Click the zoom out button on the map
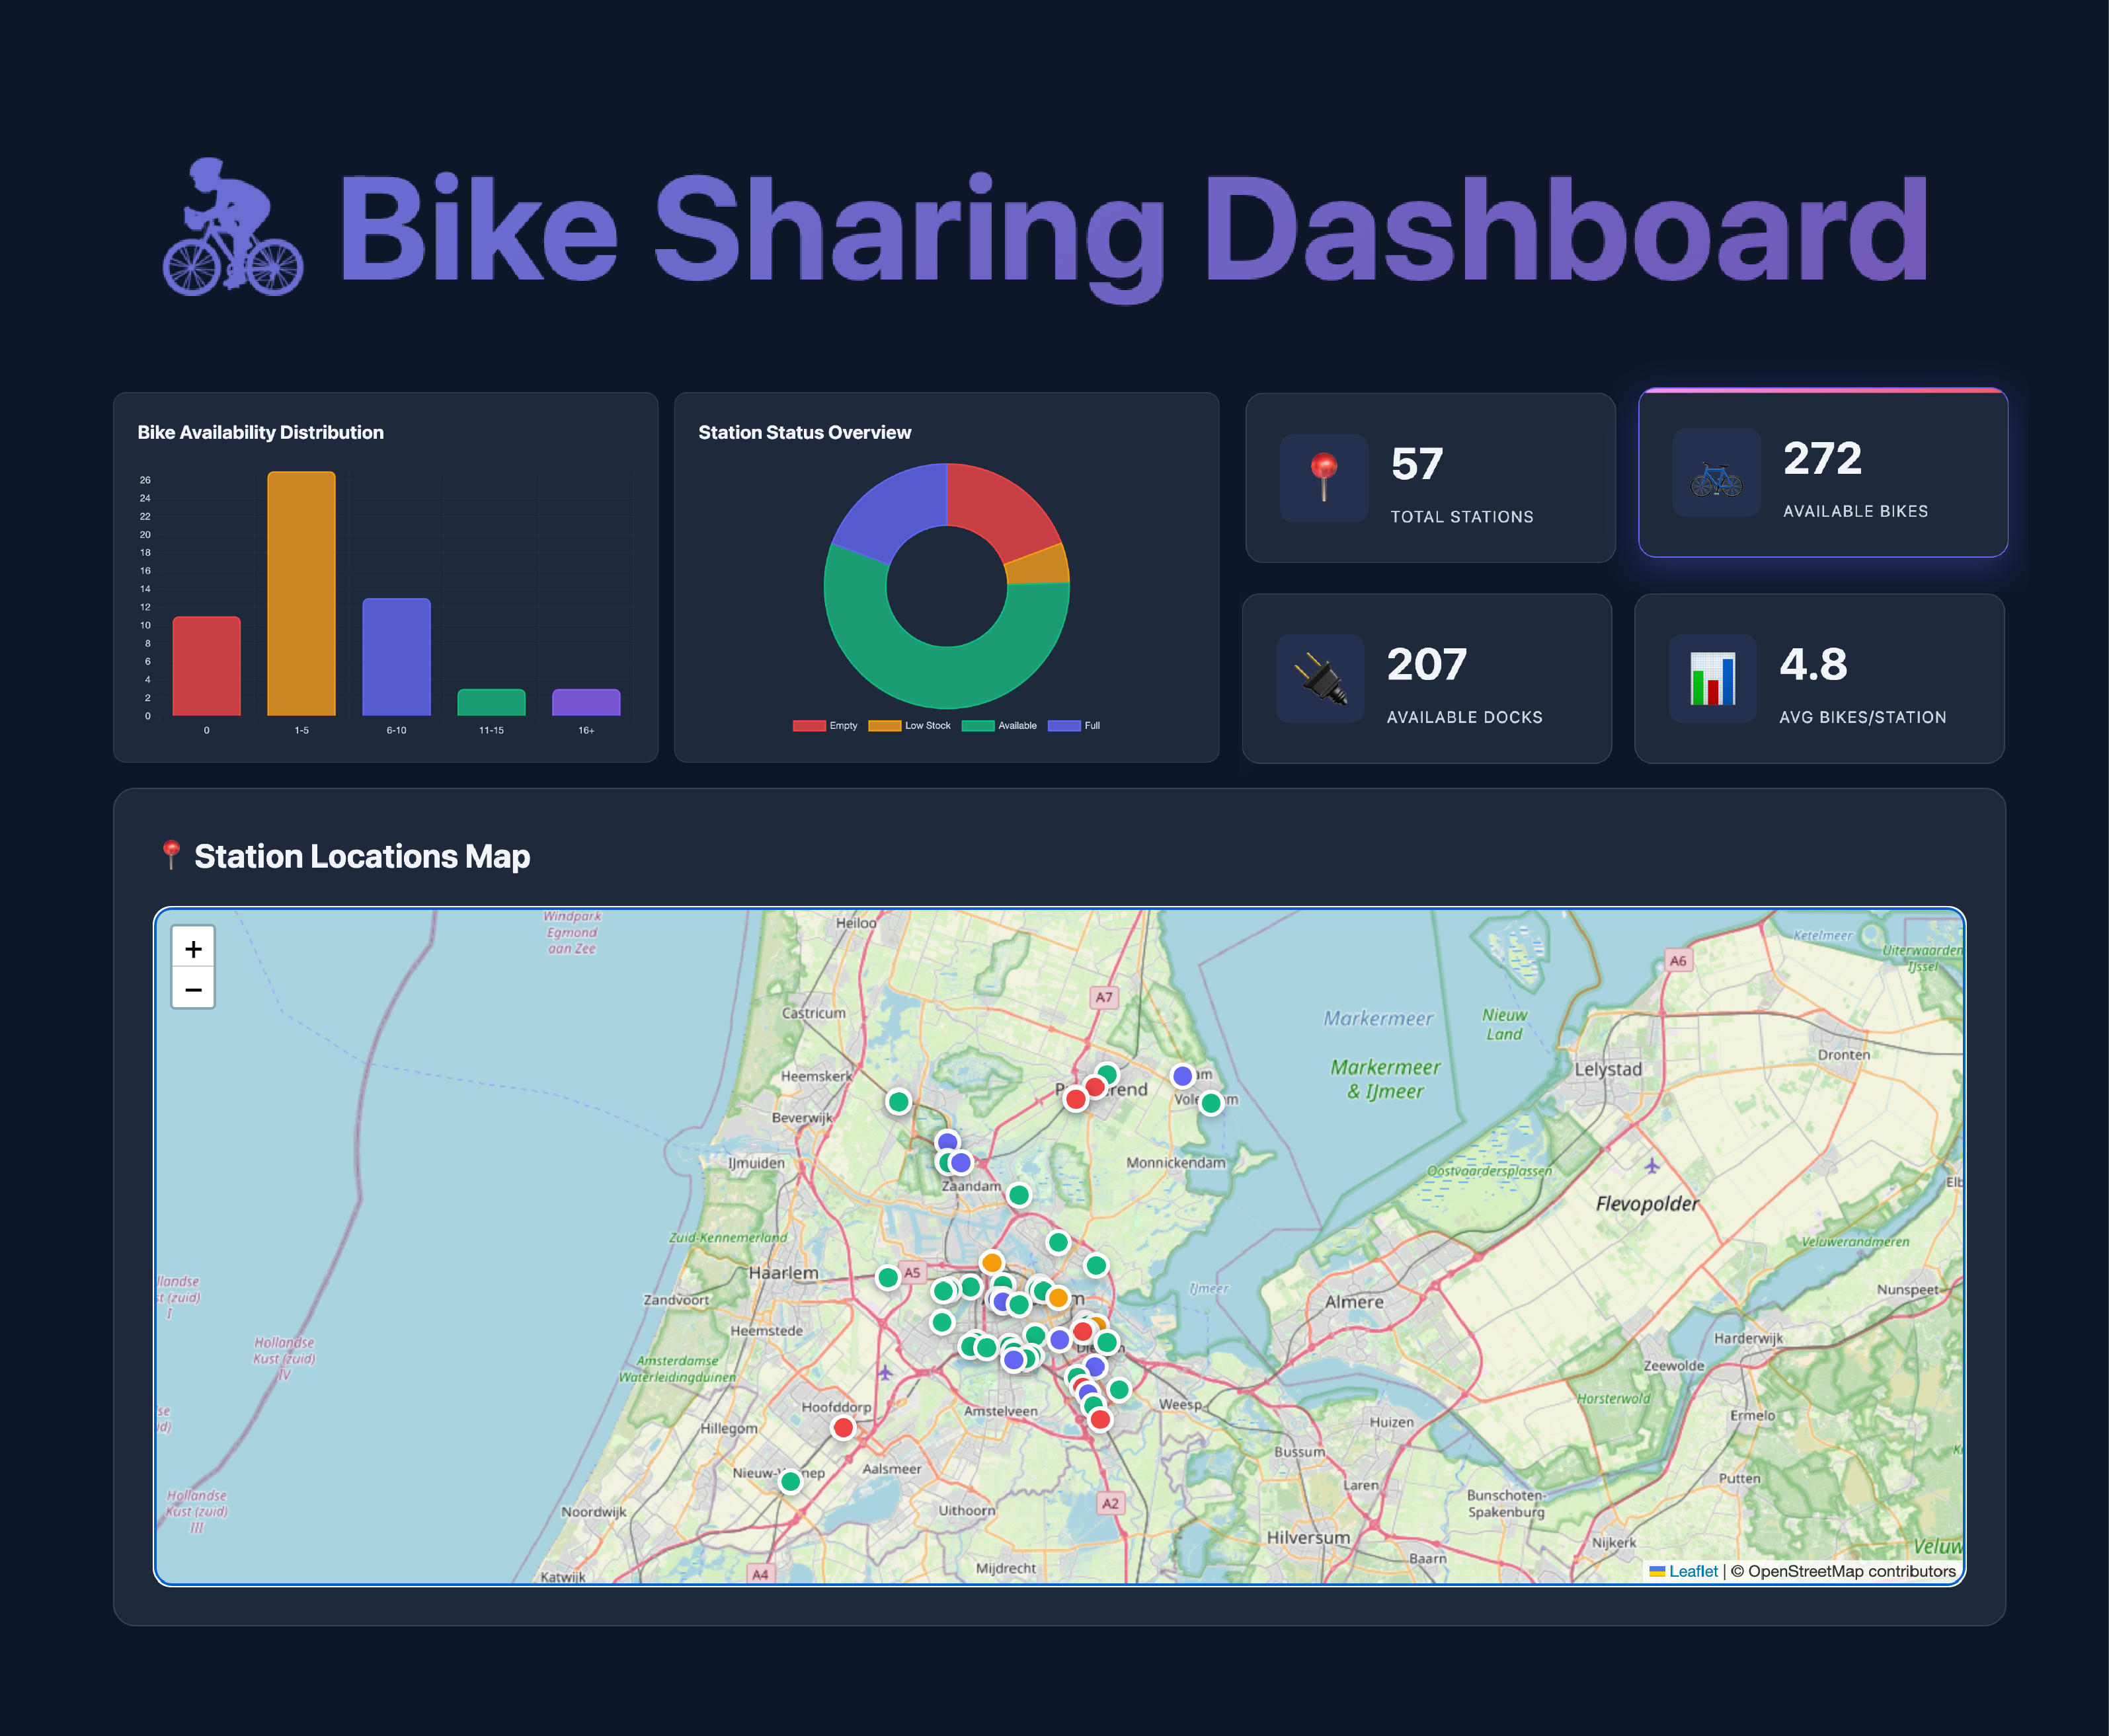 coord(193,988)
